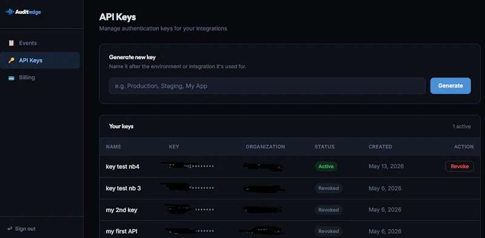Image resolution: width=485 pixels, height=238 pixels.
Task: Sign out of the account
Action: tap(21, 229)
